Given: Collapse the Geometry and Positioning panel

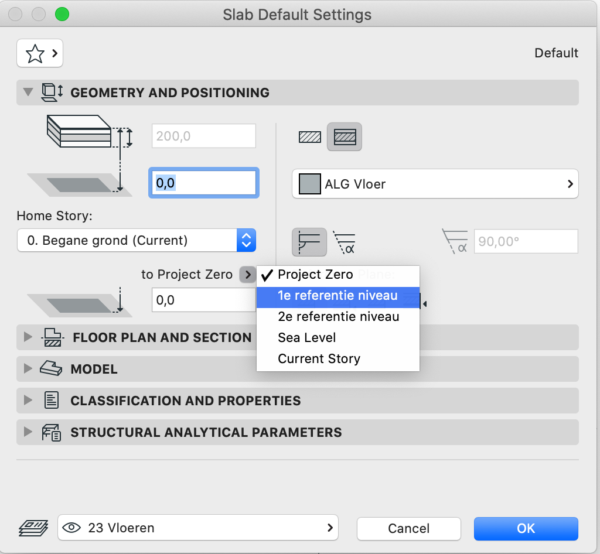Looking at the screenshot, I should coord(28,92).
